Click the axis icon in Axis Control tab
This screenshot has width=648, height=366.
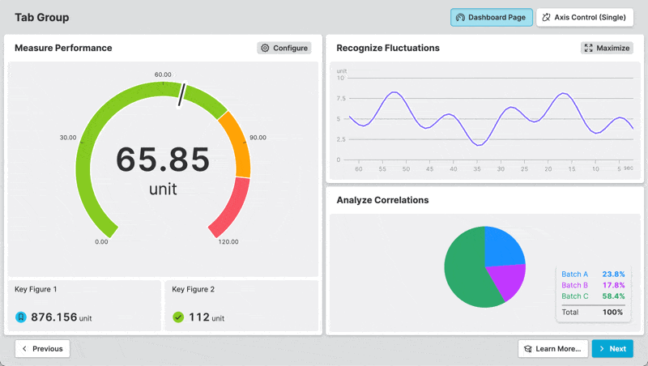click(546, 18)
